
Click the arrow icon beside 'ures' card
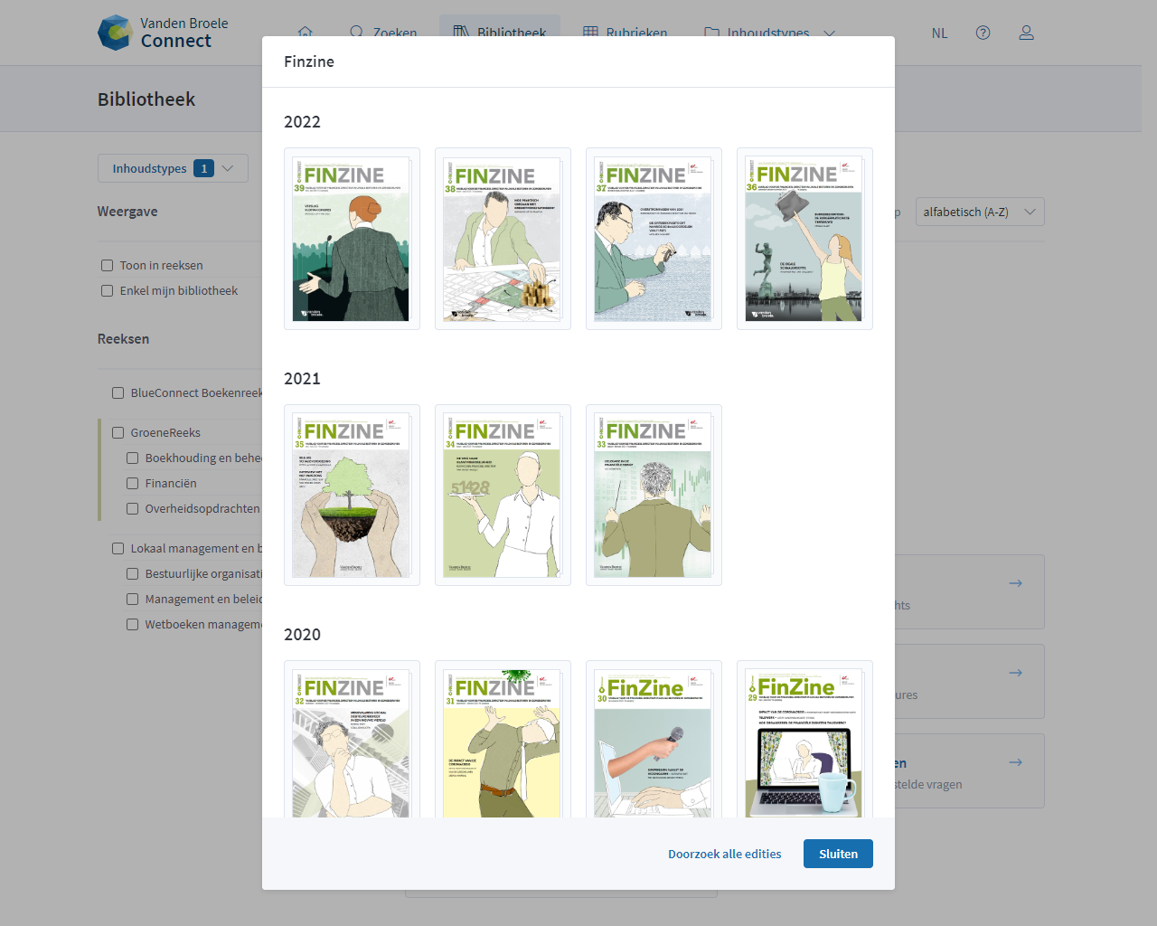[x=1016, y=673]
